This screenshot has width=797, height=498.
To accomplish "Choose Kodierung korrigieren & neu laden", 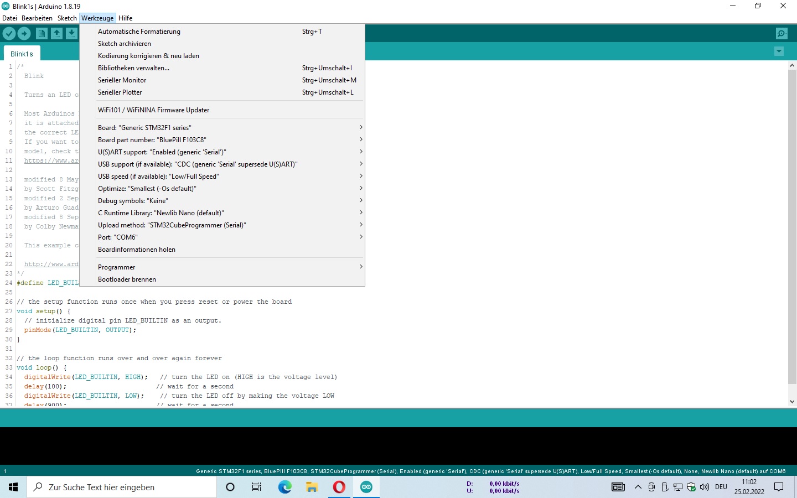I will pyautogui.click(x=222, y=56).
